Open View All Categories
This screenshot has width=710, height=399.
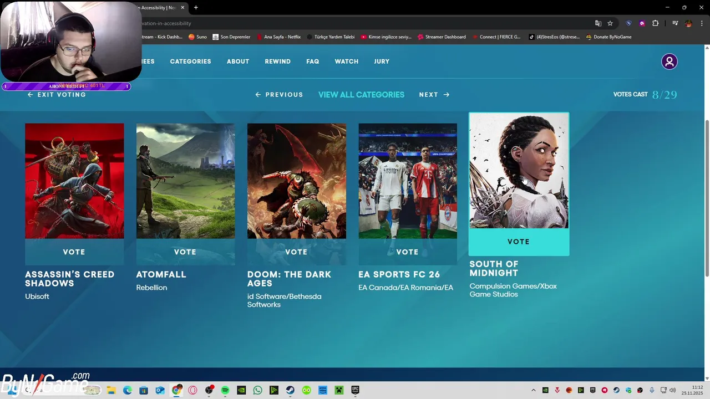(361, 95)
